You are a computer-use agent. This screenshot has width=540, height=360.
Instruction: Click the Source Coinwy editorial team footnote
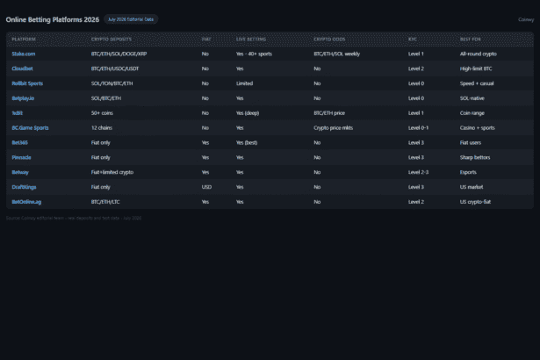click(74, 218)
